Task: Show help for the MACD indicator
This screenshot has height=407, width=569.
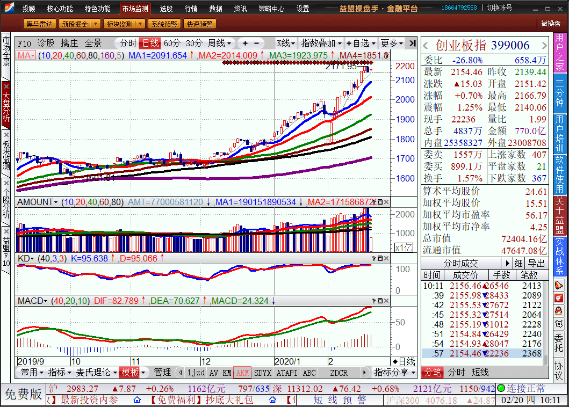Action: [x=374, y=301]
